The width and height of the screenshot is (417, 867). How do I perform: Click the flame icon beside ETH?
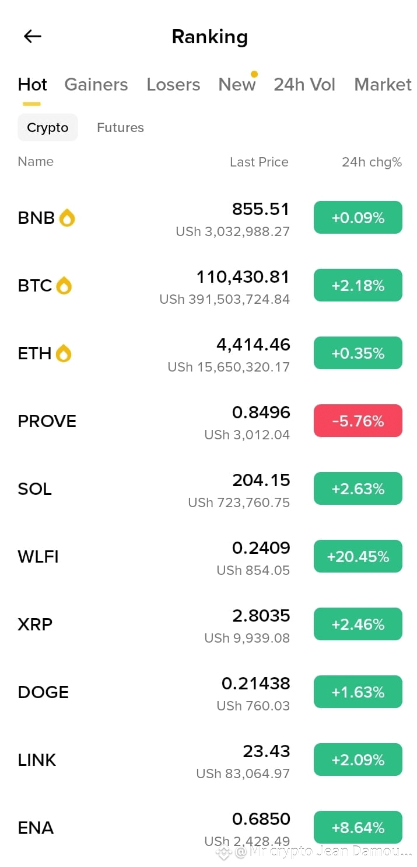(x=63, y=353)
